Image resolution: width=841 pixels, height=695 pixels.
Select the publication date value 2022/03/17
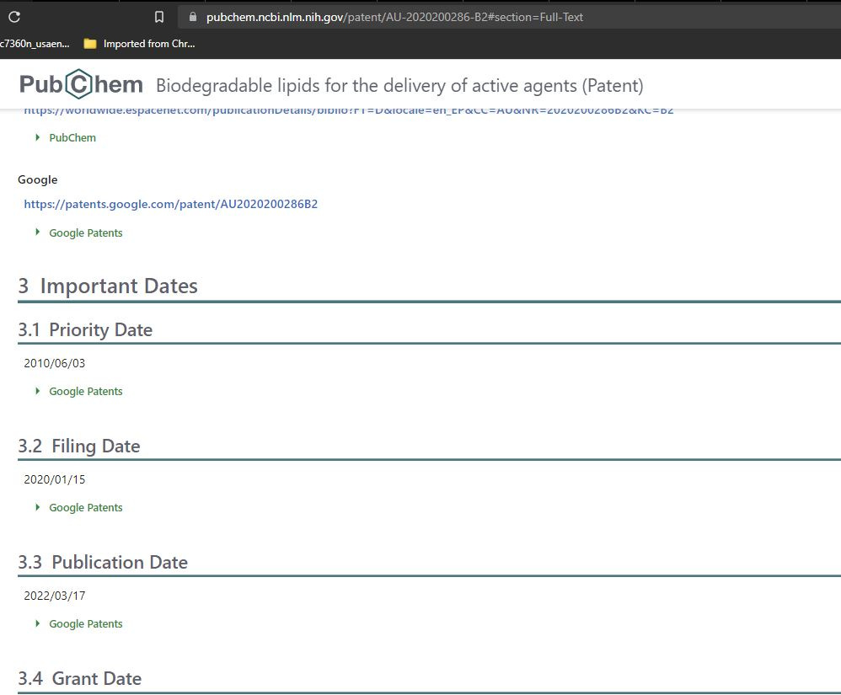(55, 596)
